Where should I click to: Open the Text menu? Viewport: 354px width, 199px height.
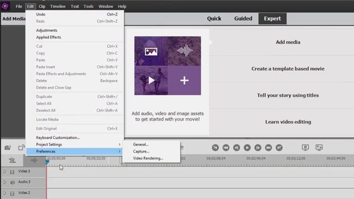[75, 6]
